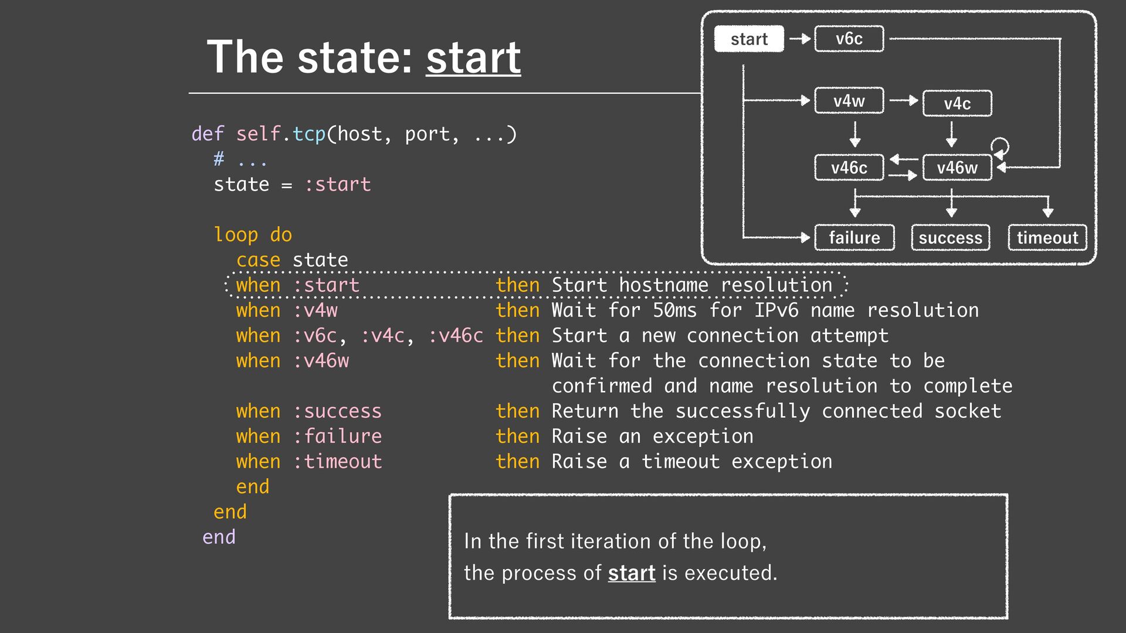Click the v6c node in diagram
The width and height of the screenshot is (1126, 633).
(x=849, y=39)
